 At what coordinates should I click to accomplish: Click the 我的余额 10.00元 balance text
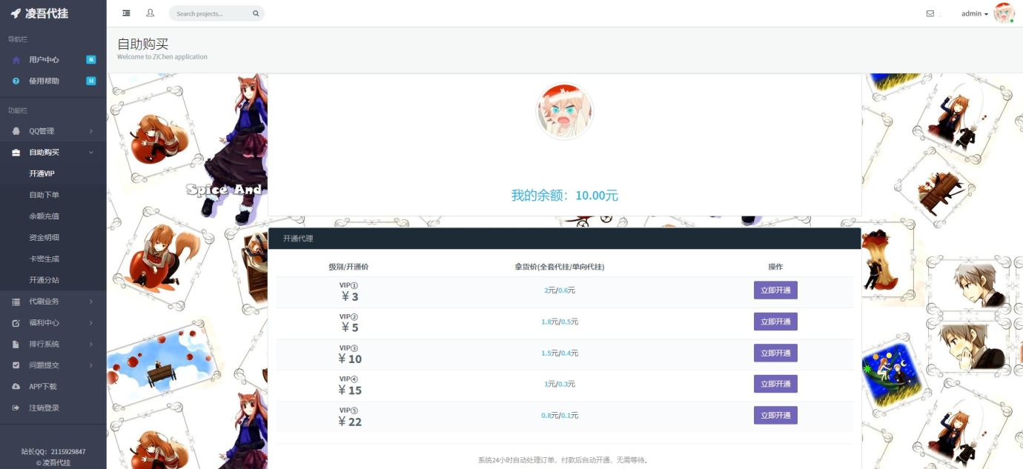[x=565, y=196]
